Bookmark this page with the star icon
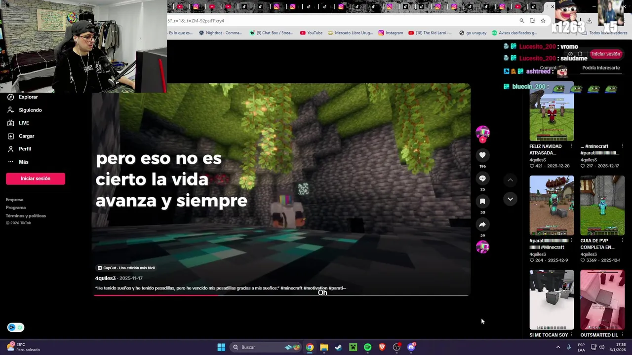 coord(543,21)
